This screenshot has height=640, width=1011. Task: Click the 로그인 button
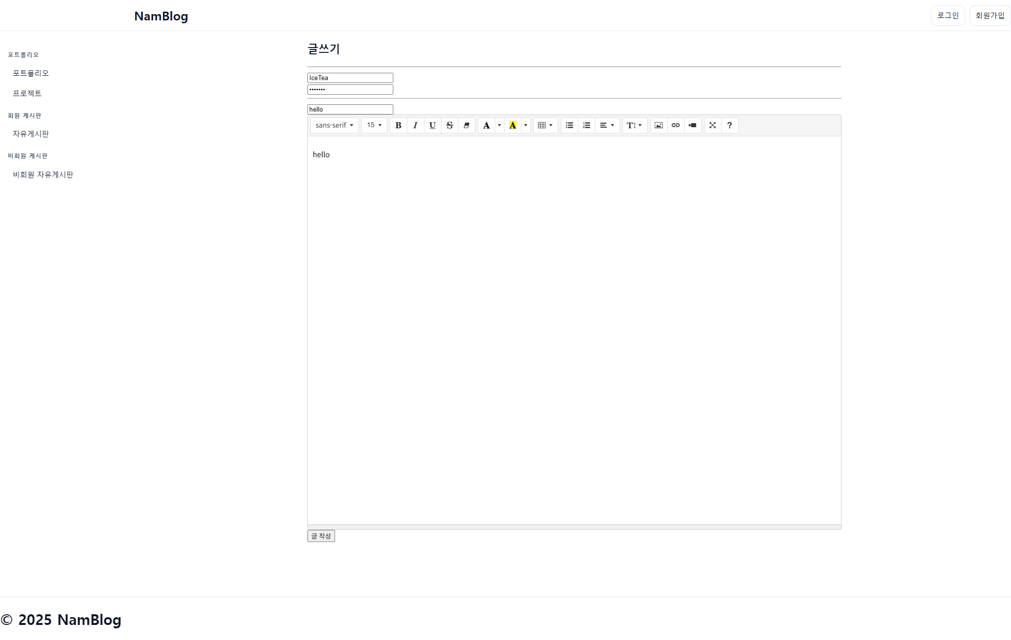947,16
